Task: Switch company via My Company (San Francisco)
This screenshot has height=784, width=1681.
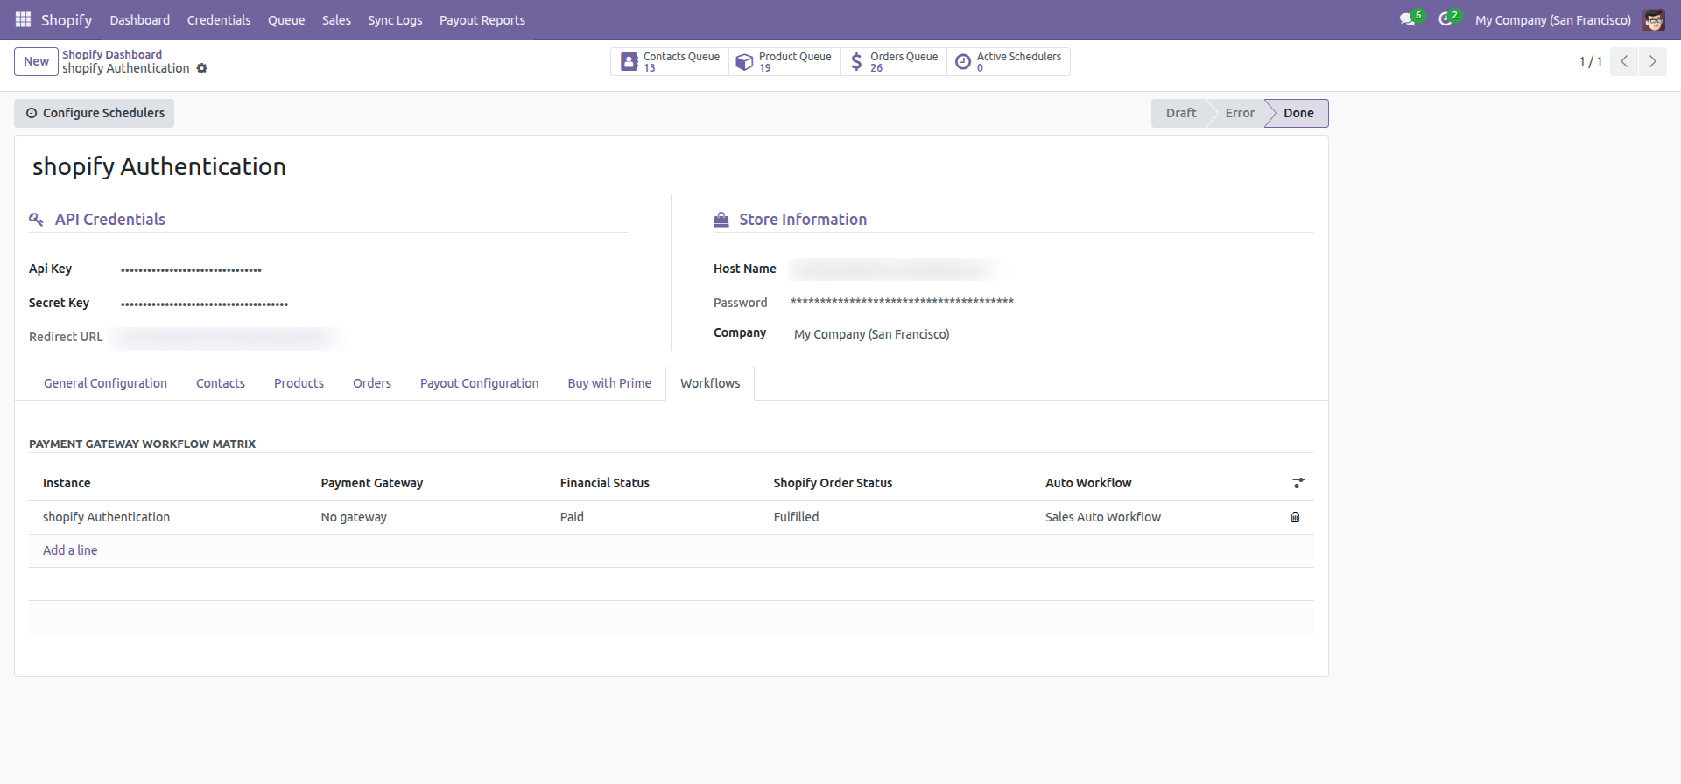Action: pos(1553,19)
